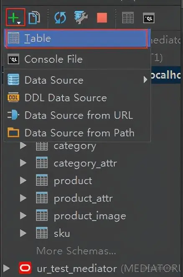The width and height of the screenshot is (183, 277).
Task: Click the Duplicate data source icon
Action: point(34,18)
